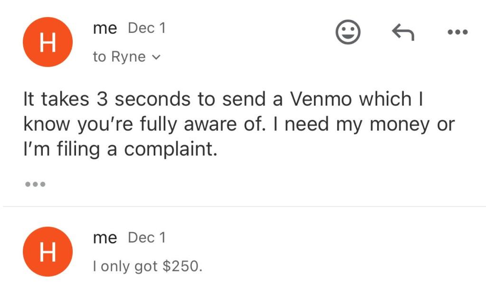
Task: Expand collapsed message "I only got $250."
Action: 147,267
